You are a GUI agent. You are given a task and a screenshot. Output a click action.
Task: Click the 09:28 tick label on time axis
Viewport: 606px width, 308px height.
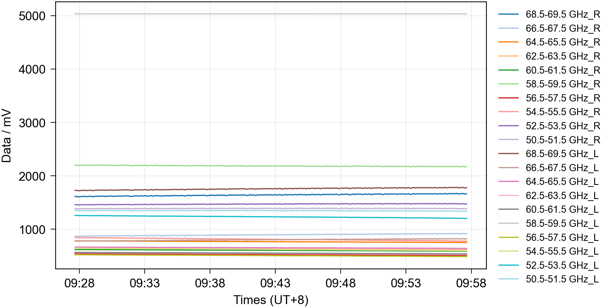(x=79, y=283)
